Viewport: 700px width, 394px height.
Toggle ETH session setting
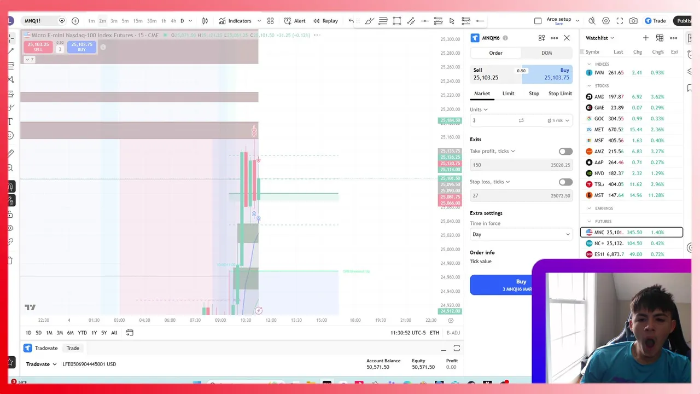[434, 333]
